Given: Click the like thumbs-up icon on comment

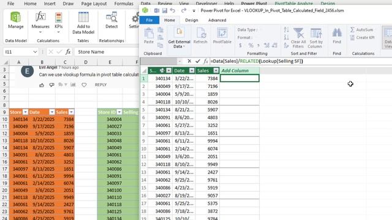Looking at the screenshot, I should pyautogui.click(x=42, y=85).
